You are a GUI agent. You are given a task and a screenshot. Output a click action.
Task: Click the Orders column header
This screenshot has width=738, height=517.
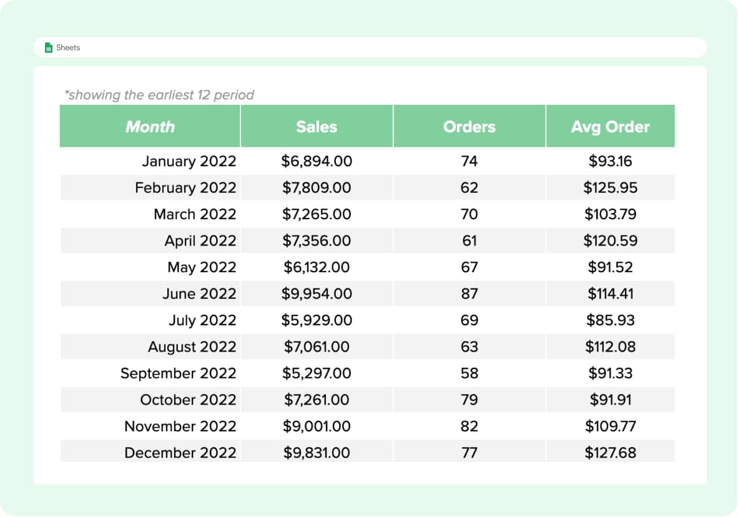point(469,127)
